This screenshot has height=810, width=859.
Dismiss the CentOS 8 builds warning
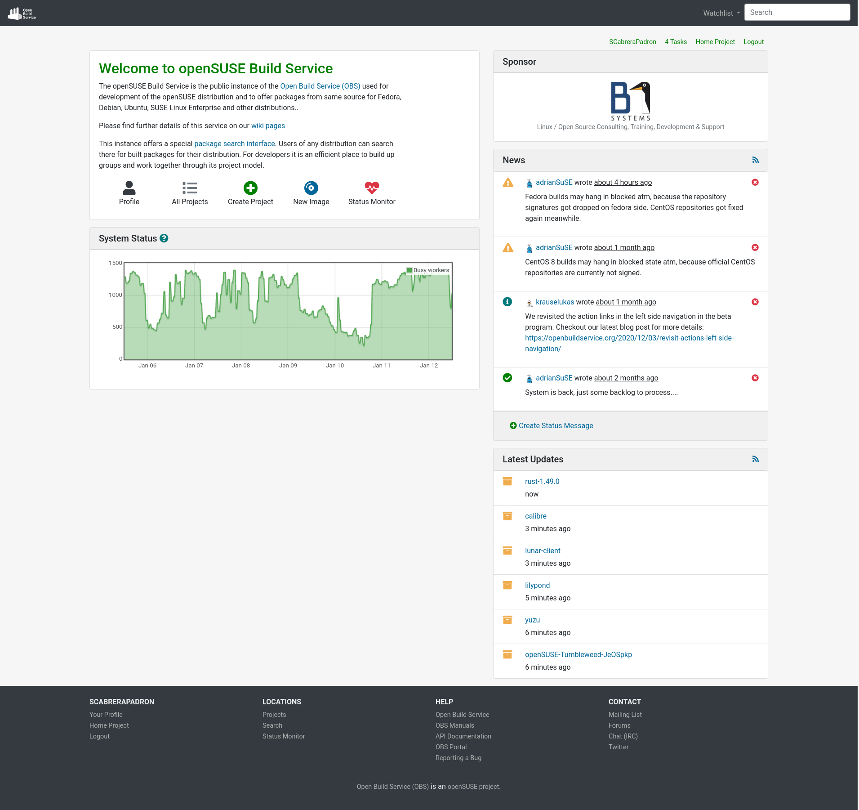pyautogui.click(x=755, y=247)
